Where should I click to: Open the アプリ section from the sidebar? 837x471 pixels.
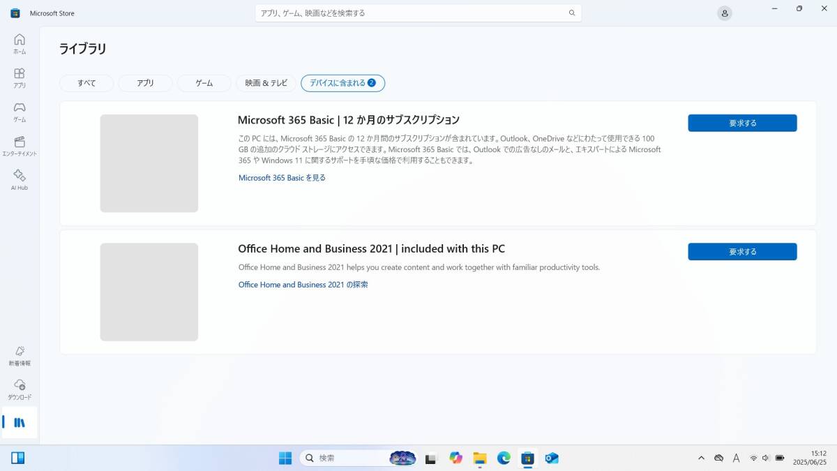pyautogui.click(x=19, y=77)
